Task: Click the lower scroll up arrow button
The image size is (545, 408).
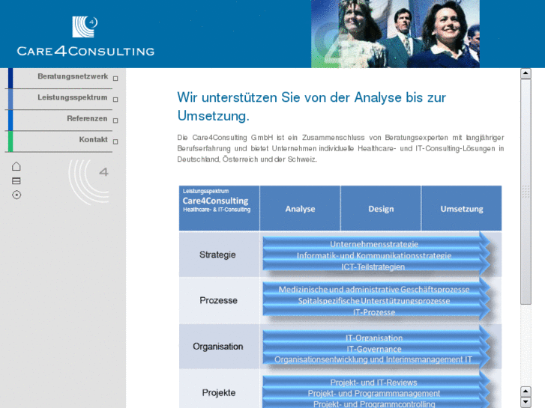Action: tap(526, 392)
